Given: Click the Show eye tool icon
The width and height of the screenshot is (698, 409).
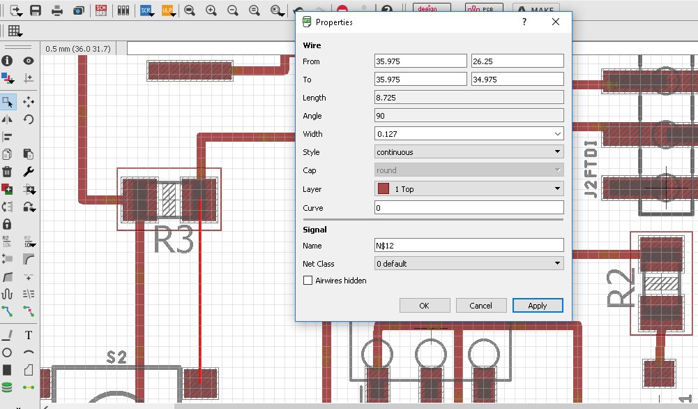Looking at the screenshot, I should (x=29, y=61).
